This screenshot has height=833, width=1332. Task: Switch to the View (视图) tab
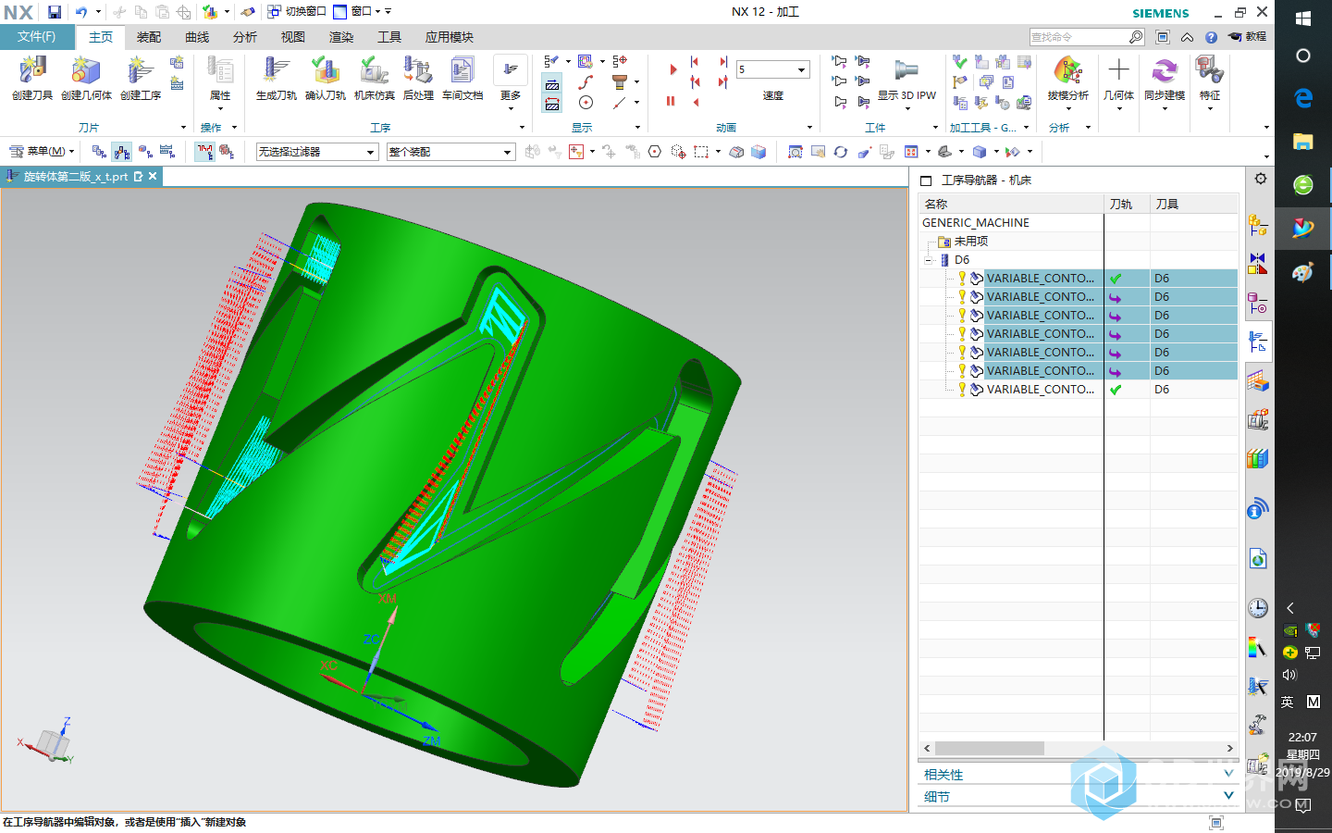click(293, 37)
